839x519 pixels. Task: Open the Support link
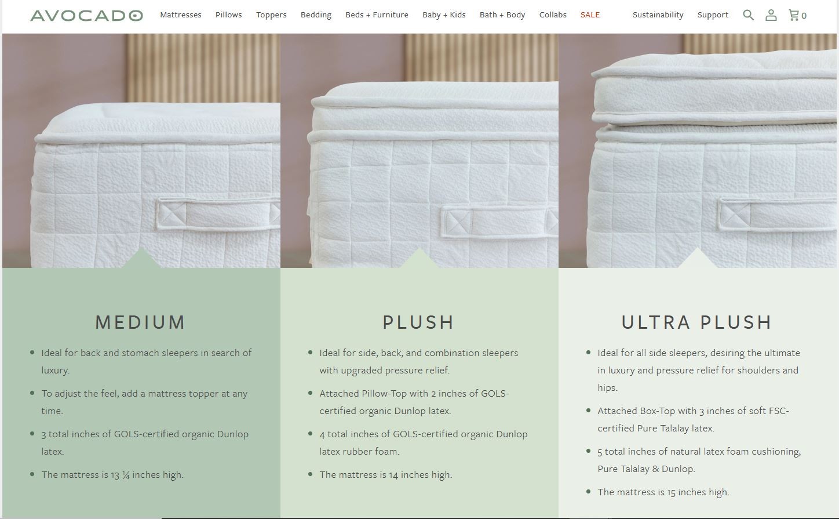click(713, 15)
